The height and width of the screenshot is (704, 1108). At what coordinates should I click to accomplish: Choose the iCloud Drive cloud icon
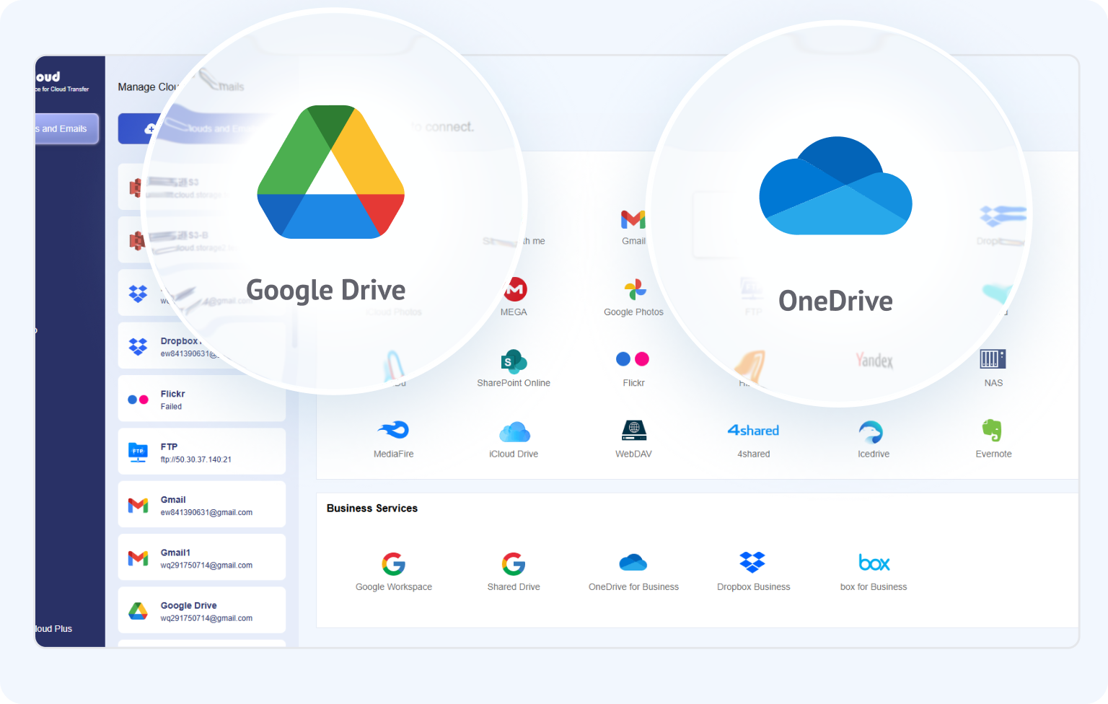(514, 431)
